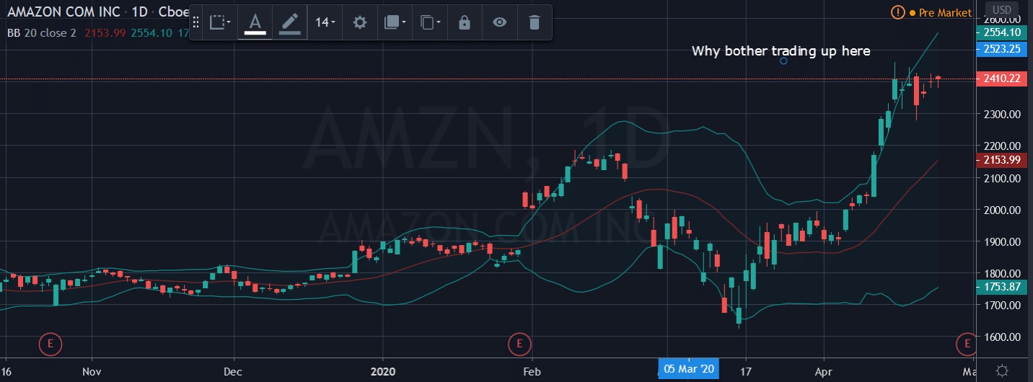
Task: Open the earnings marker near May
Action: [x=965, y=345]
